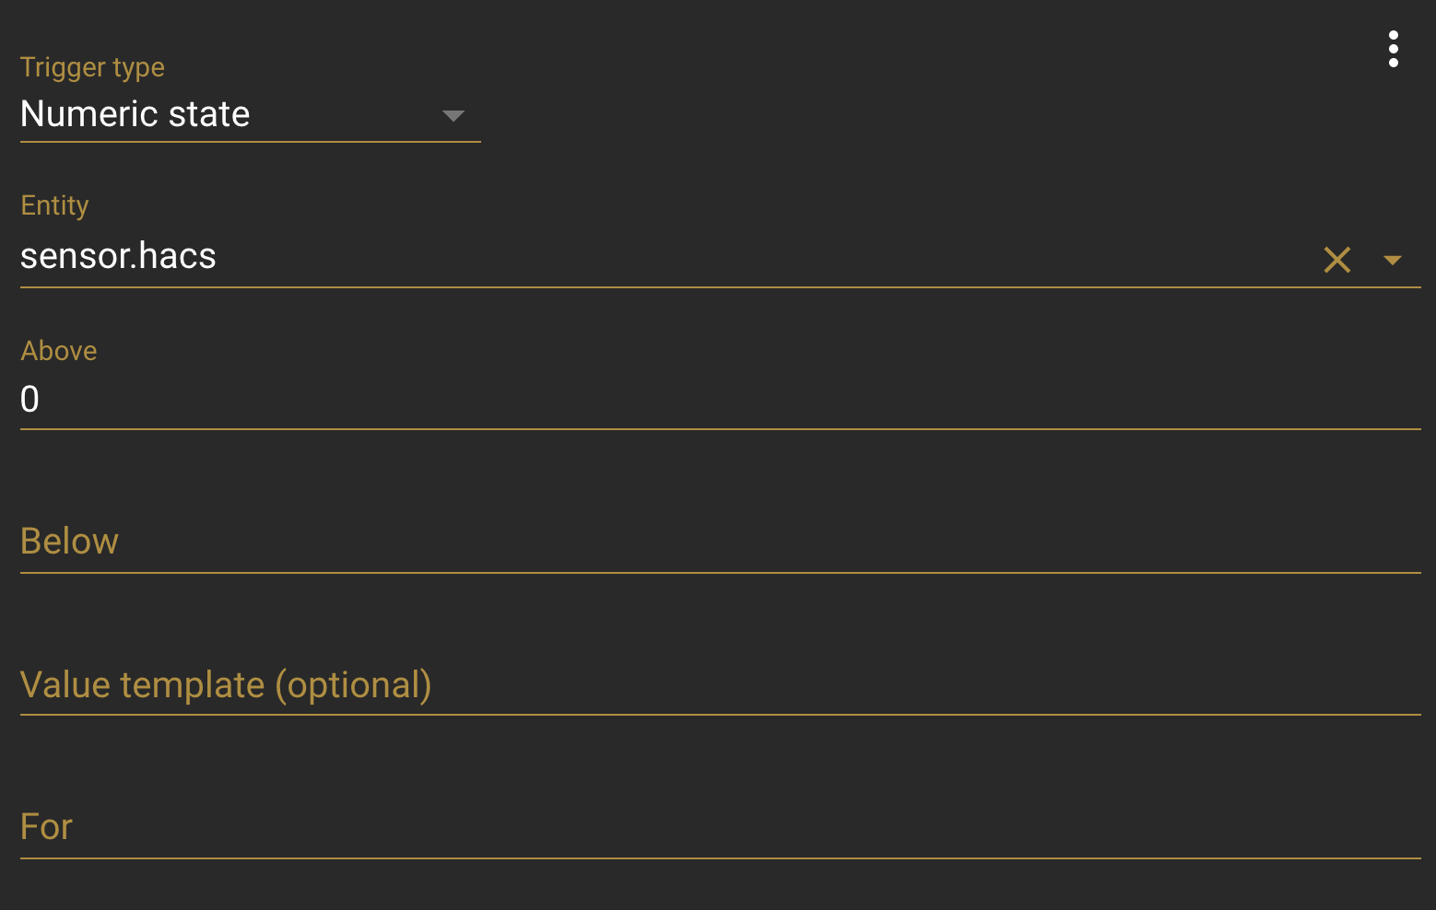Click the underline beneath the Trigger type selector
The image size is (1436, 910).
[250, 142]
